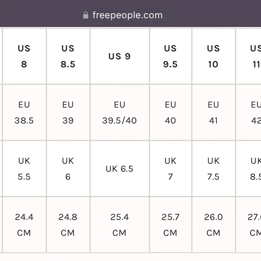Select the UK 5.5 cell
Screen dimensions: 261x261
[x=24, y=169]
